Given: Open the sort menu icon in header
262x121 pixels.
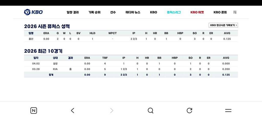Looking at the screenshot, I should [x=235, y=12].
